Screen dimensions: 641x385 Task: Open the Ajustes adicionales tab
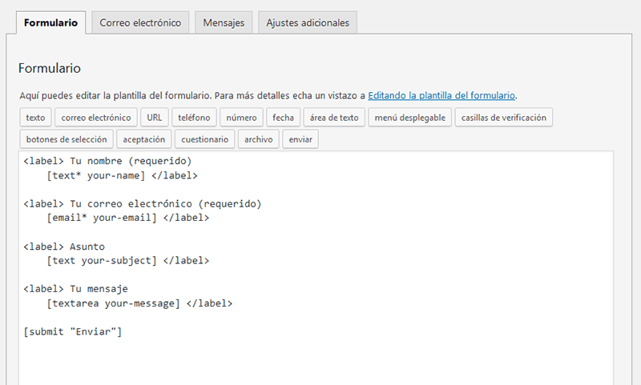pos(308,23)
